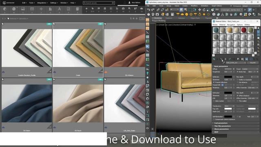Click the favorites star icon in Connecter toolbar
Viewport: 261px width, 147px height.
86,8
